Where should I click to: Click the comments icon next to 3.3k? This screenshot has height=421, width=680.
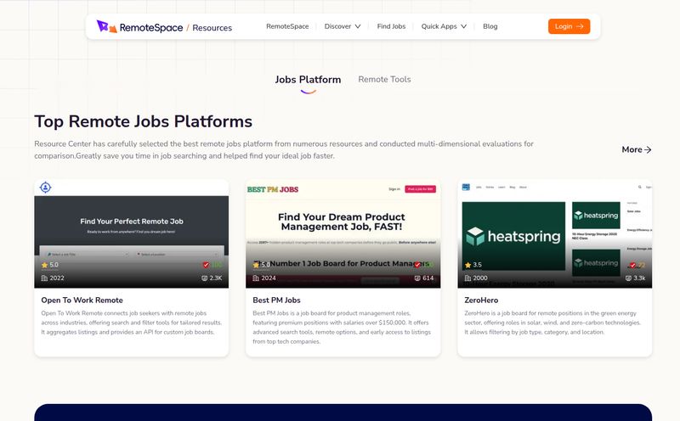628,278
